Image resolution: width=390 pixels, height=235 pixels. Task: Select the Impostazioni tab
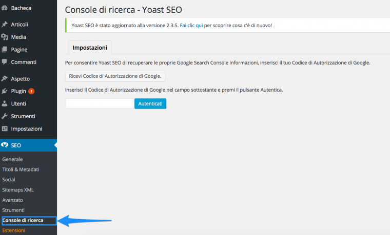point(90,48)
